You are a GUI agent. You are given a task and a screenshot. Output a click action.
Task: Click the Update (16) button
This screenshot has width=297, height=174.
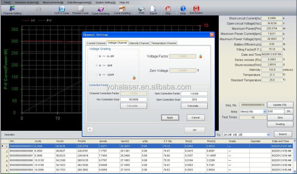click(x=280, y=105)
